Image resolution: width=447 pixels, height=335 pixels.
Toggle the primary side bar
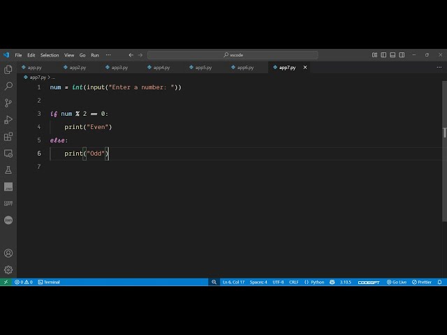tap(383, 55)
